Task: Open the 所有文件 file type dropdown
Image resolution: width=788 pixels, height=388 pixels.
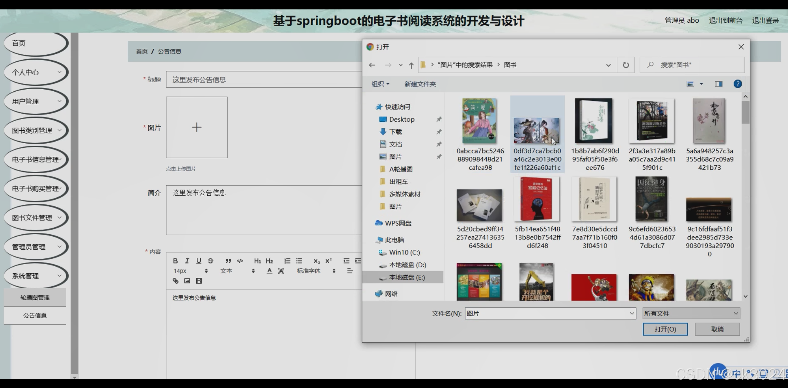Action: click(x=691, y=313)
